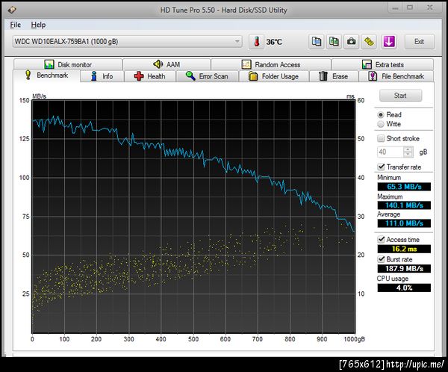Click the AAM speaker icon
This screenshot has height=372, width=448.
(158, 64)
